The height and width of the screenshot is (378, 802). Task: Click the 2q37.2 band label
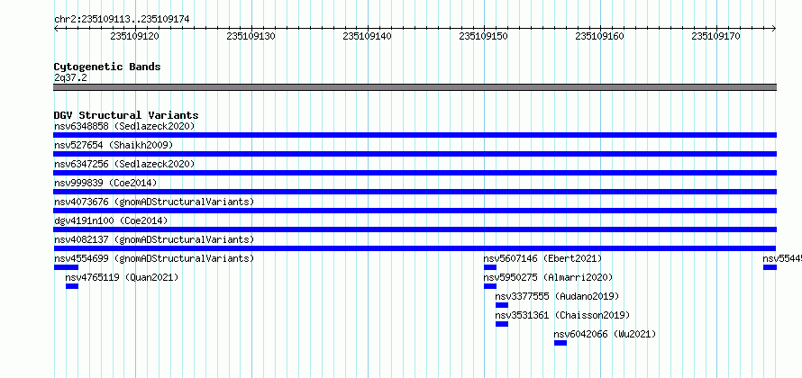(x=70, y=77)
